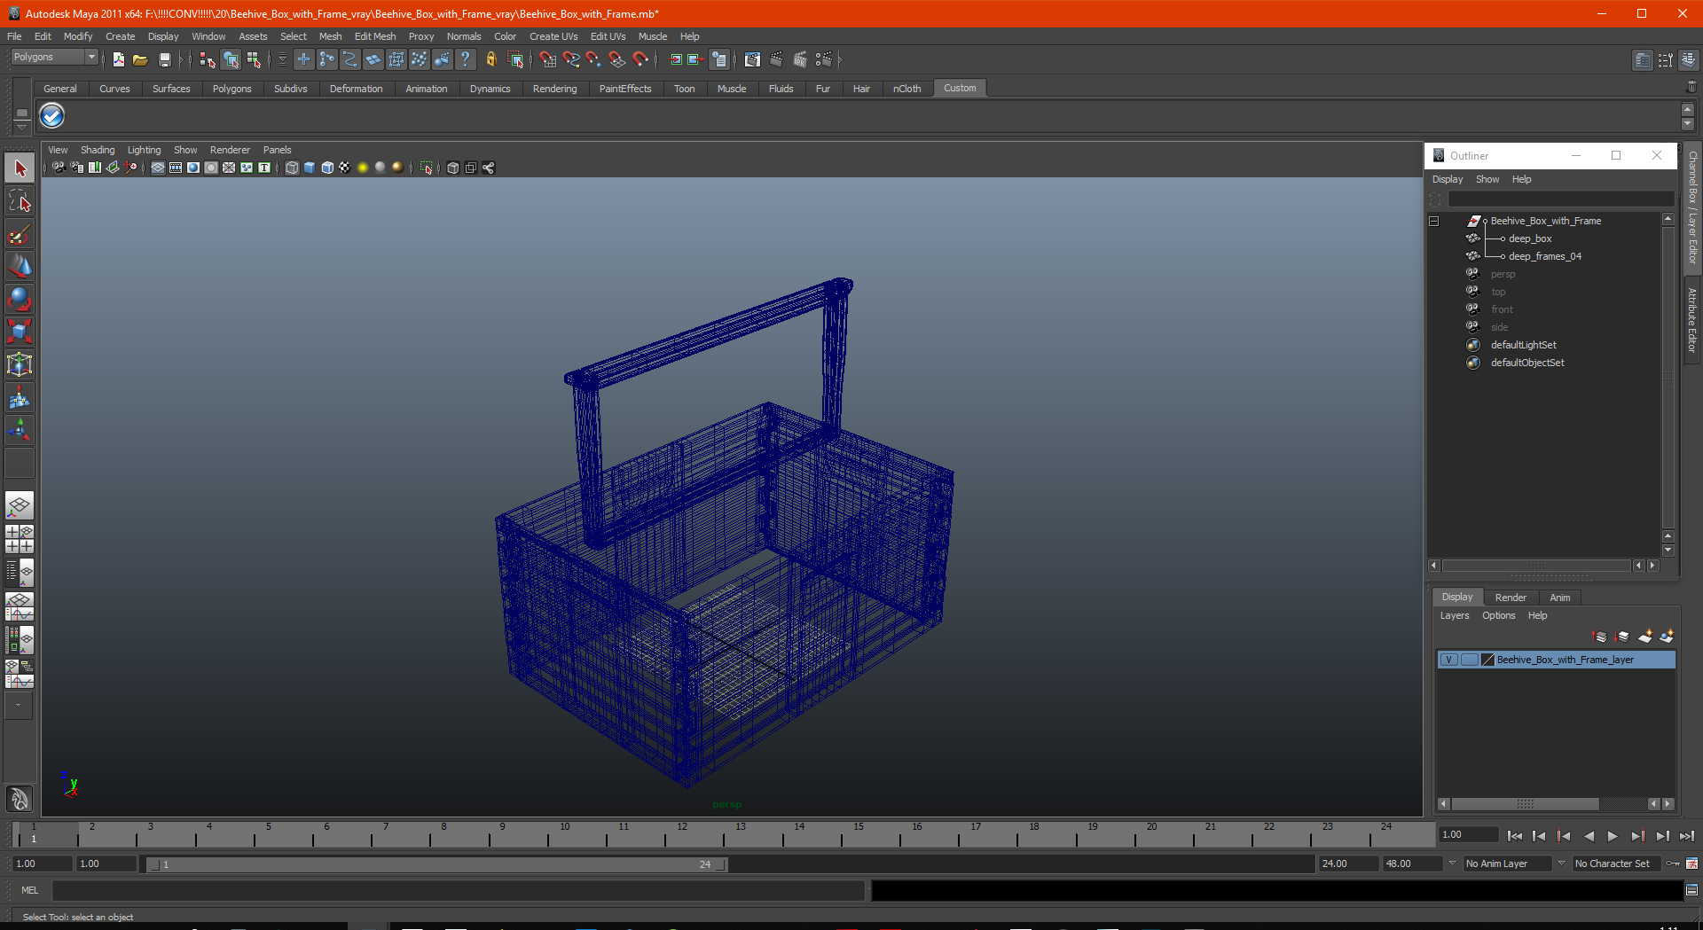Create a new empty display layer
Viewport: 1703px width, 930px height.
(1645, 636)
